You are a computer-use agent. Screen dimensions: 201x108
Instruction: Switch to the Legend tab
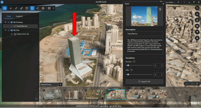pos(19,16)
